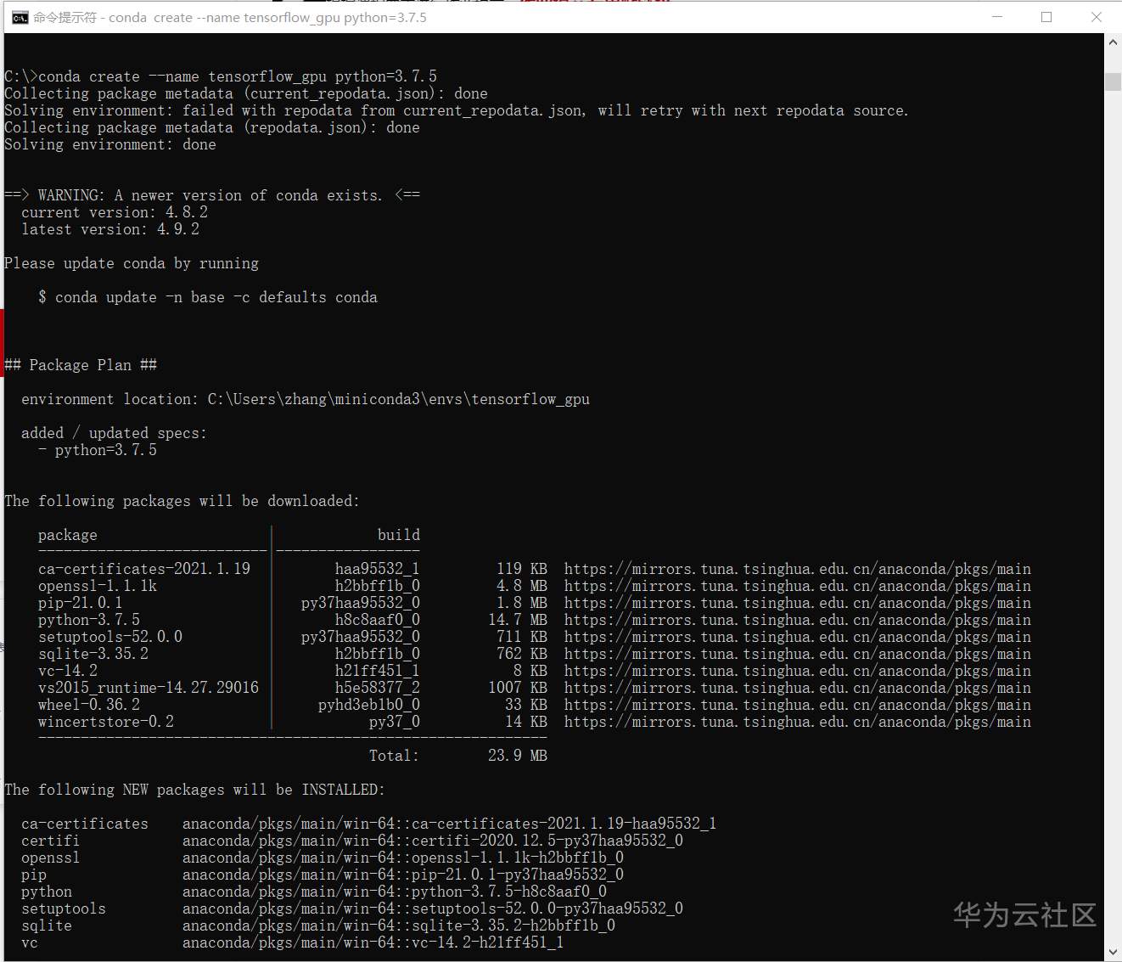Click the '$ conda update -n base -c defaults conda' line
Viewport: 1122px width, 962px height.
pos(208,297)
